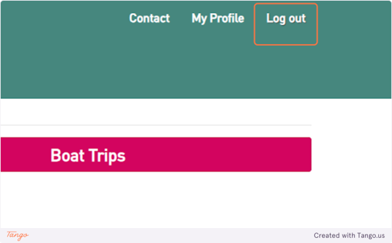Click the word out in Log out

tap(297, 18)
